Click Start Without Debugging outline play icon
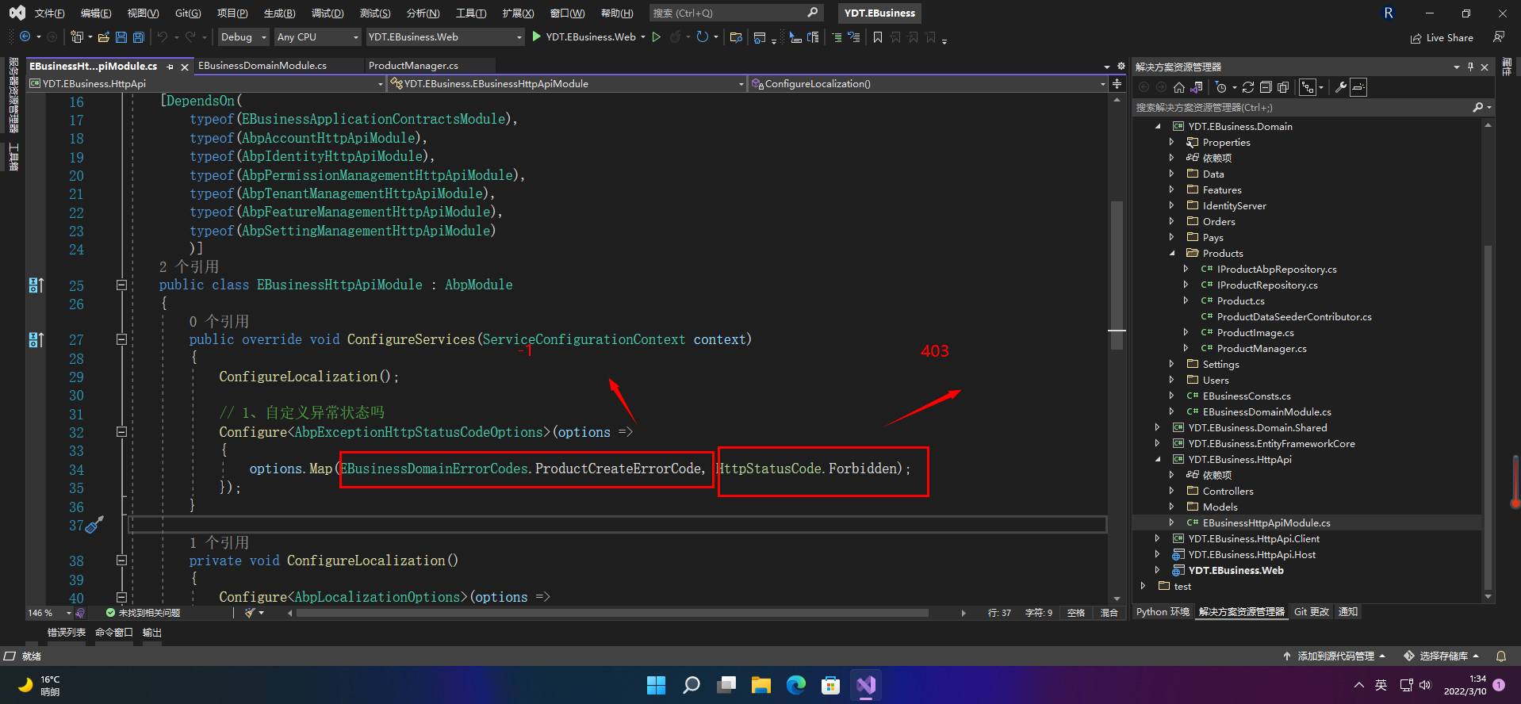This screenshot has width=1521, height=704. [657, 36]
